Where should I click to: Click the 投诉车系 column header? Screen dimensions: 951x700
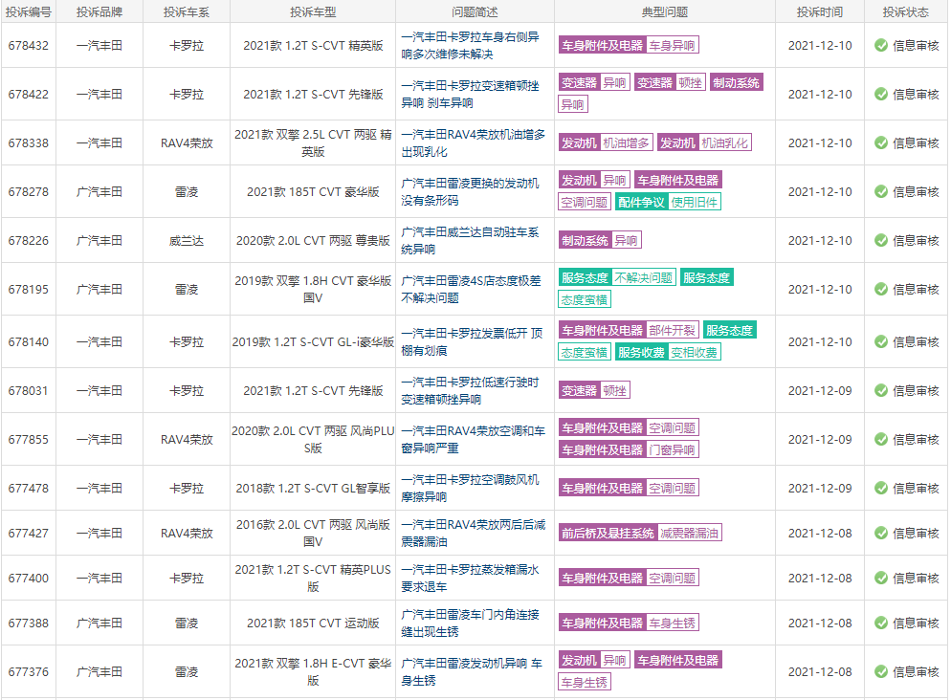(x=187, y=12)
